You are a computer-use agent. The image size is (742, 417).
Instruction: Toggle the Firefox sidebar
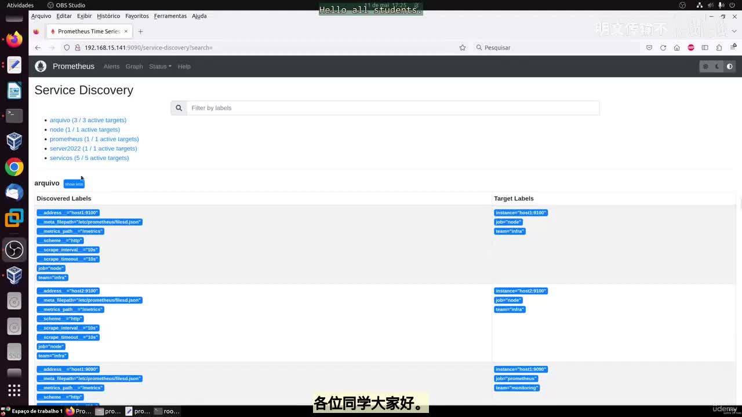click(705, 47)
